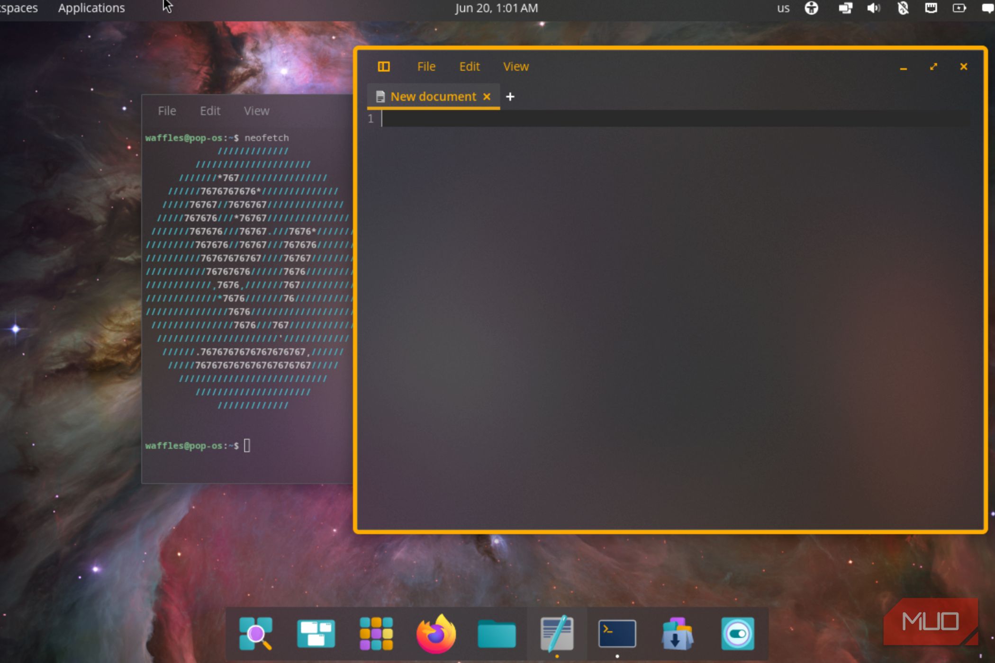Open the Applications menu in the top panel
The width and height of the screenshot is (995, 663).
point(91,8)
